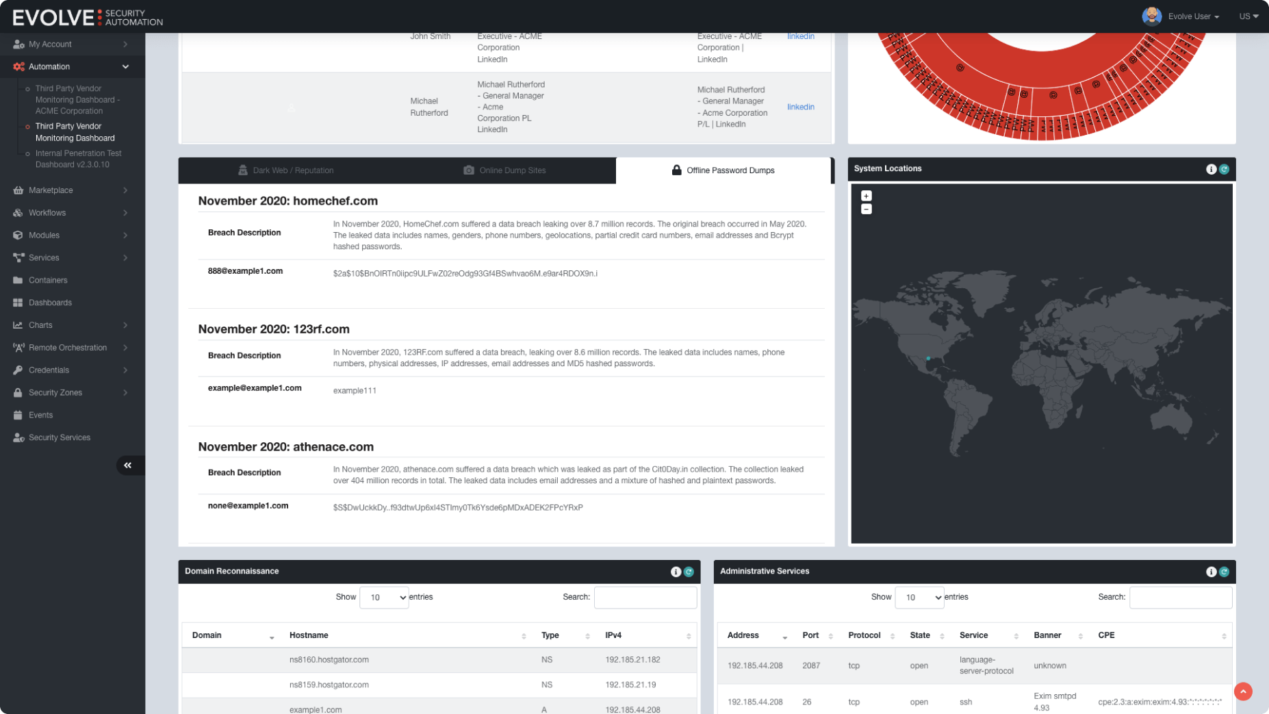This screenshot has width=1269, height=714.
Task: Click the Automation gears icon
Action: click(18, 66)
